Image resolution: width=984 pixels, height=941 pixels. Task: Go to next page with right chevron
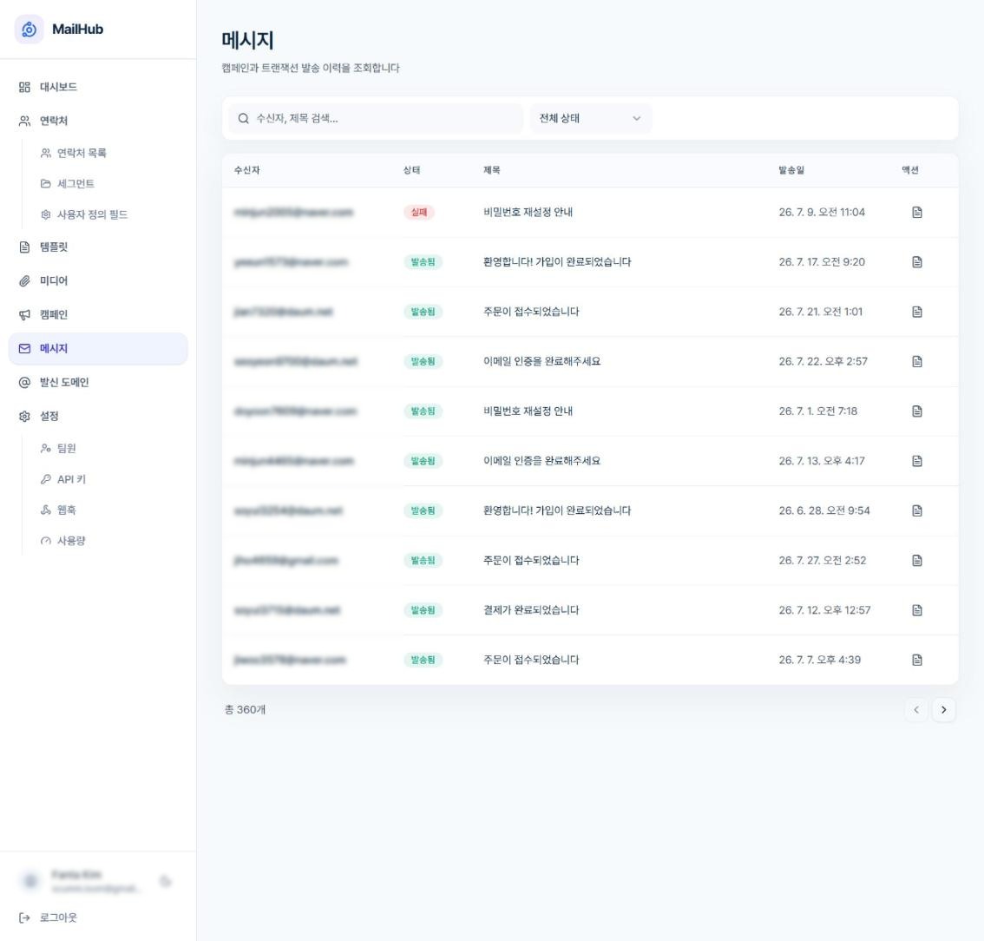(943, 709)
